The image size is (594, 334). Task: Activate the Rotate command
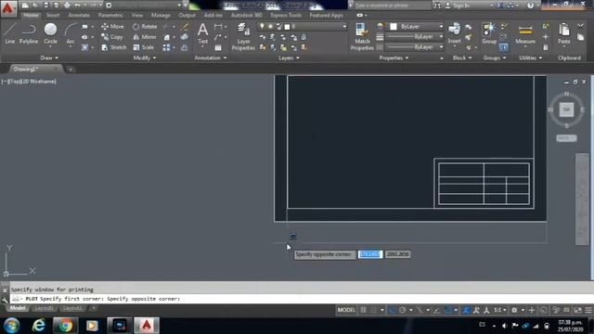[145, 27]
